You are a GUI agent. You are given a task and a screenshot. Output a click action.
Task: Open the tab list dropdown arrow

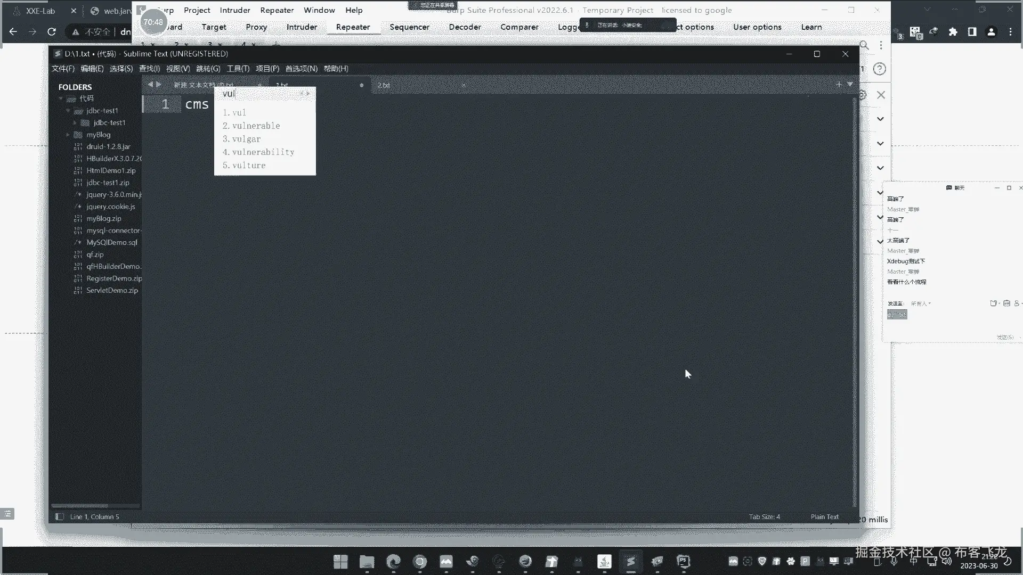point(850,84)
